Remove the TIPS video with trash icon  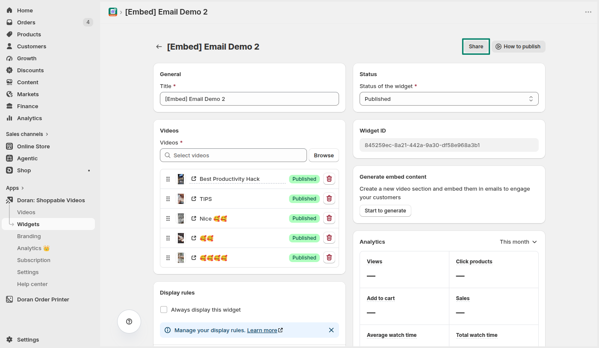(x=329, y=199)
